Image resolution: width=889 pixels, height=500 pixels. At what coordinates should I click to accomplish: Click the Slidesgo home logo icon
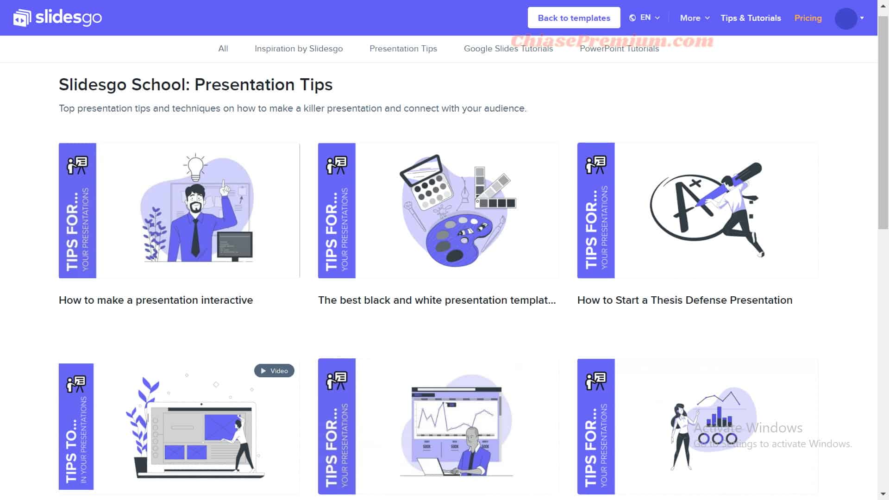click(x=22, y=18)
